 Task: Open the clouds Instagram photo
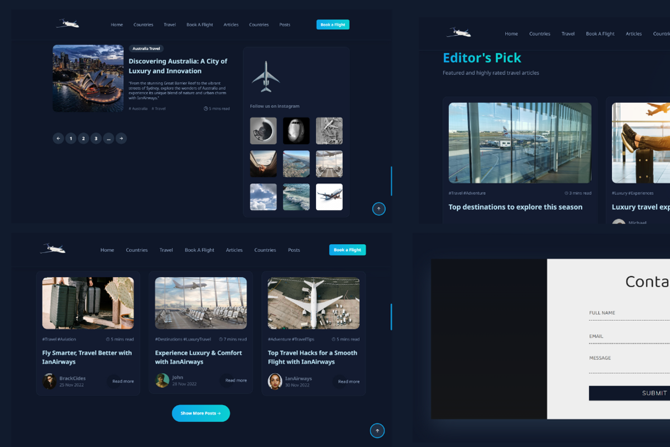(263, 197)
